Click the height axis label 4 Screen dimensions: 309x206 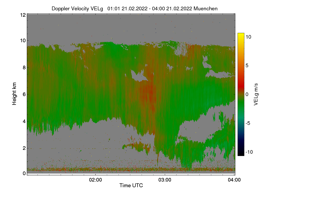click(24, 121)
